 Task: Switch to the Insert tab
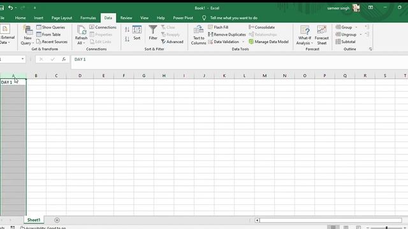38,18
